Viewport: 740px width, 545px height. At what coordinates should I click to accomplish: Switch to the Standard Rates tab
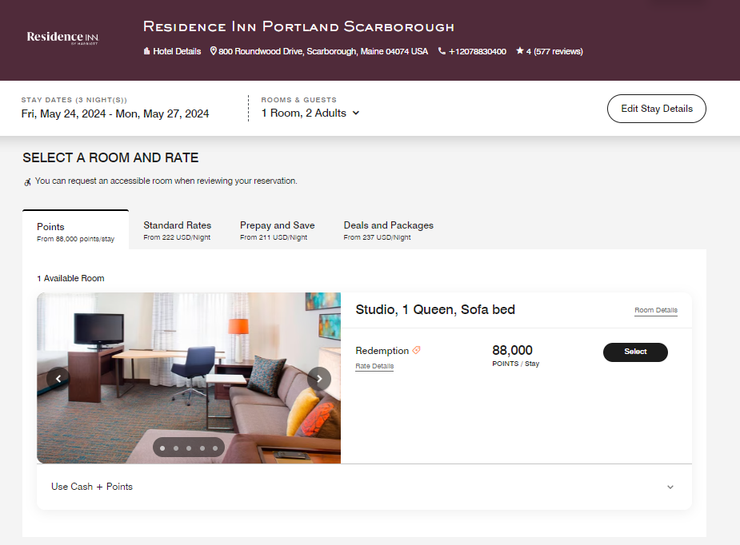point(177,230)
